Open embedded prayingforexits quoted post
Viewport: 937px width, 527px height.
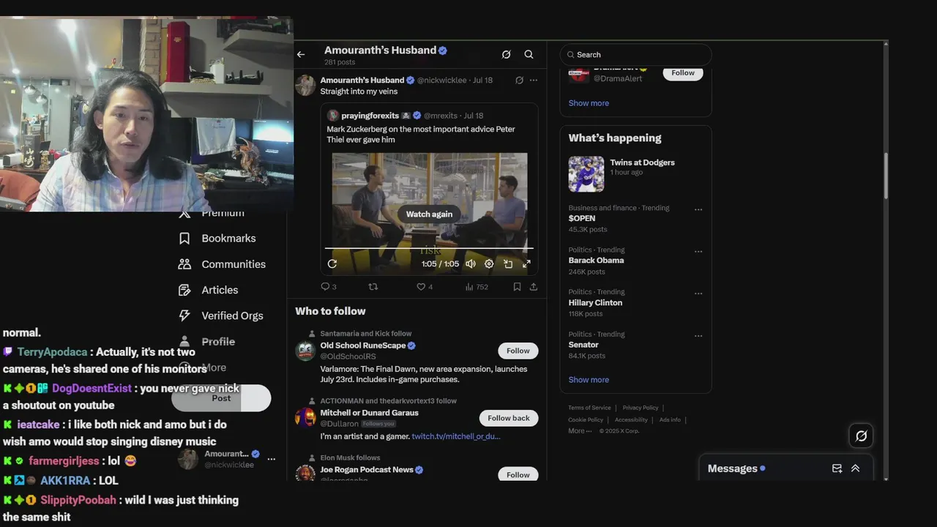coord(429,190)
